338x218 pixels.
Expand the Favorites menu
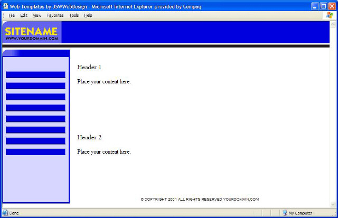click(55, 15)
